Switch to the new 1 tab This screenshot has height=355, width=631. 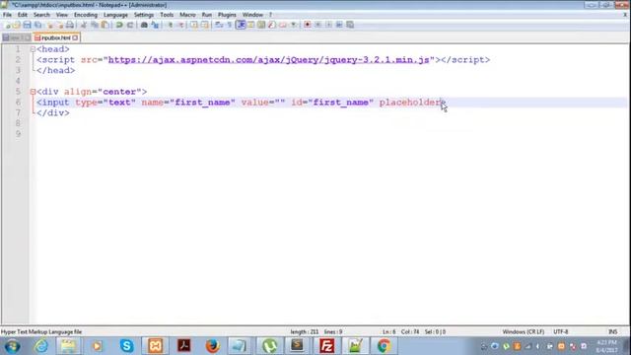(x=16, y=37)
